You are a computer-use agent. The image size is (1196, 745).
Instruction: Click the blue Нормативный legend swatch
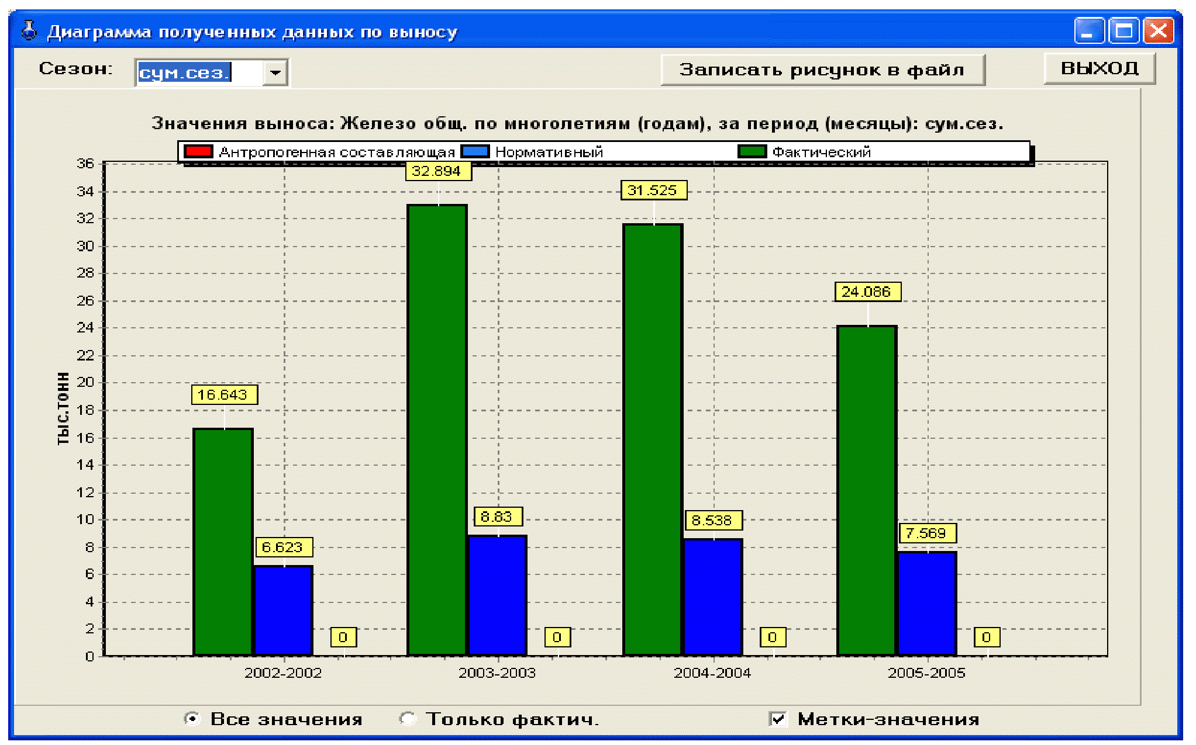475,151
